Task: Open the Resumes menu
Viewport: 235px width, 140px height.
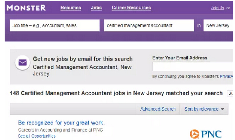Action: [71, 8]
